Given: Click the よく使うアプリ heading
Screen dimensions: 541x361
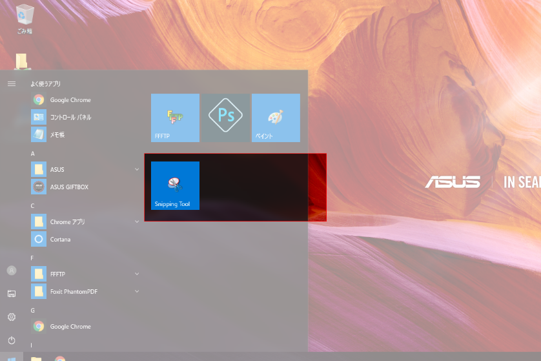Looking at the screenshot, I should point(46,84).
